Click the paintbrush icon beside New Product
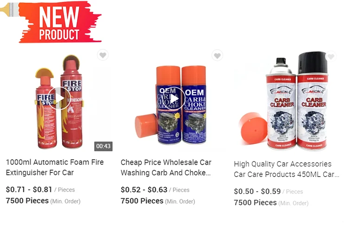348x232 pixels. click(x=10, y=10)
